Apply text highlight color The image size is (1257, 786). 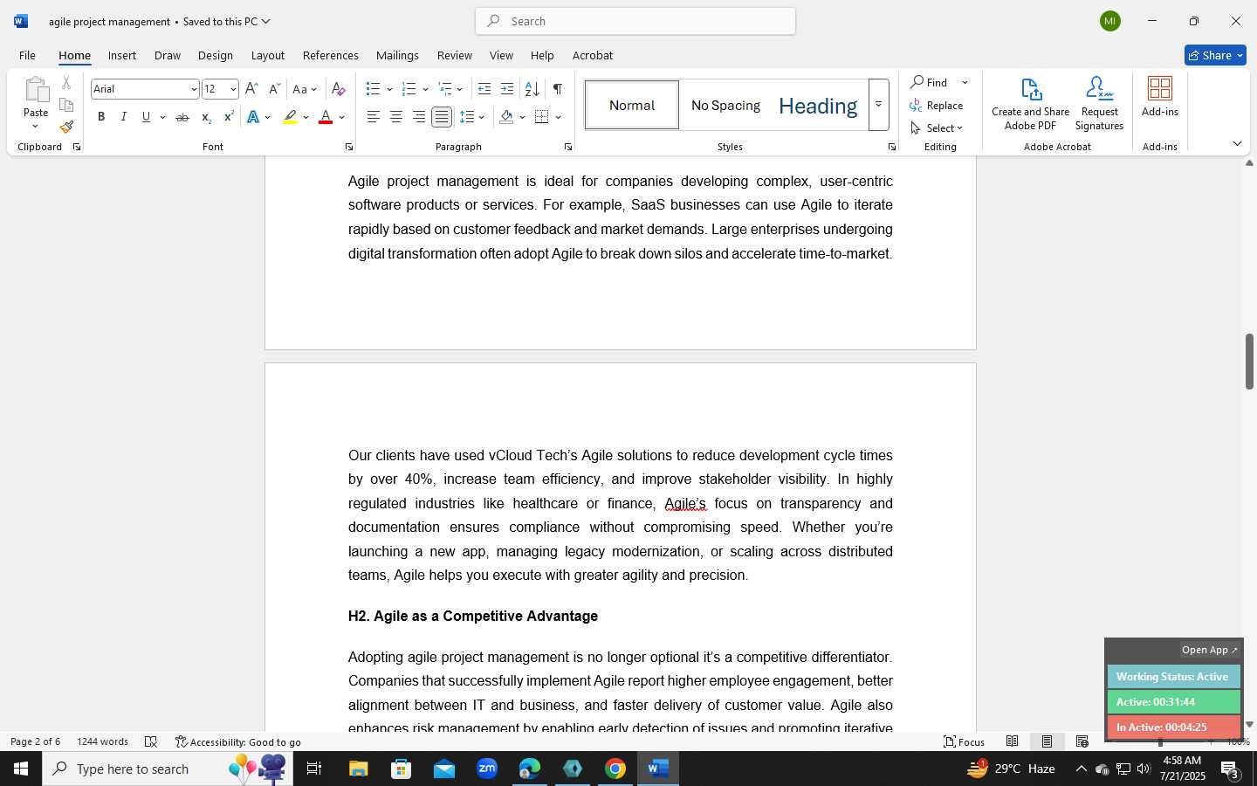(290, 117)
